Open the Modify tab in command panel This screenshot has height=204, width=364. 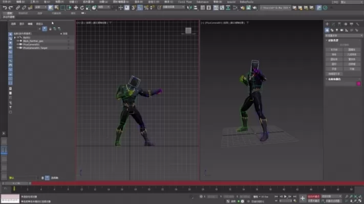333,24
